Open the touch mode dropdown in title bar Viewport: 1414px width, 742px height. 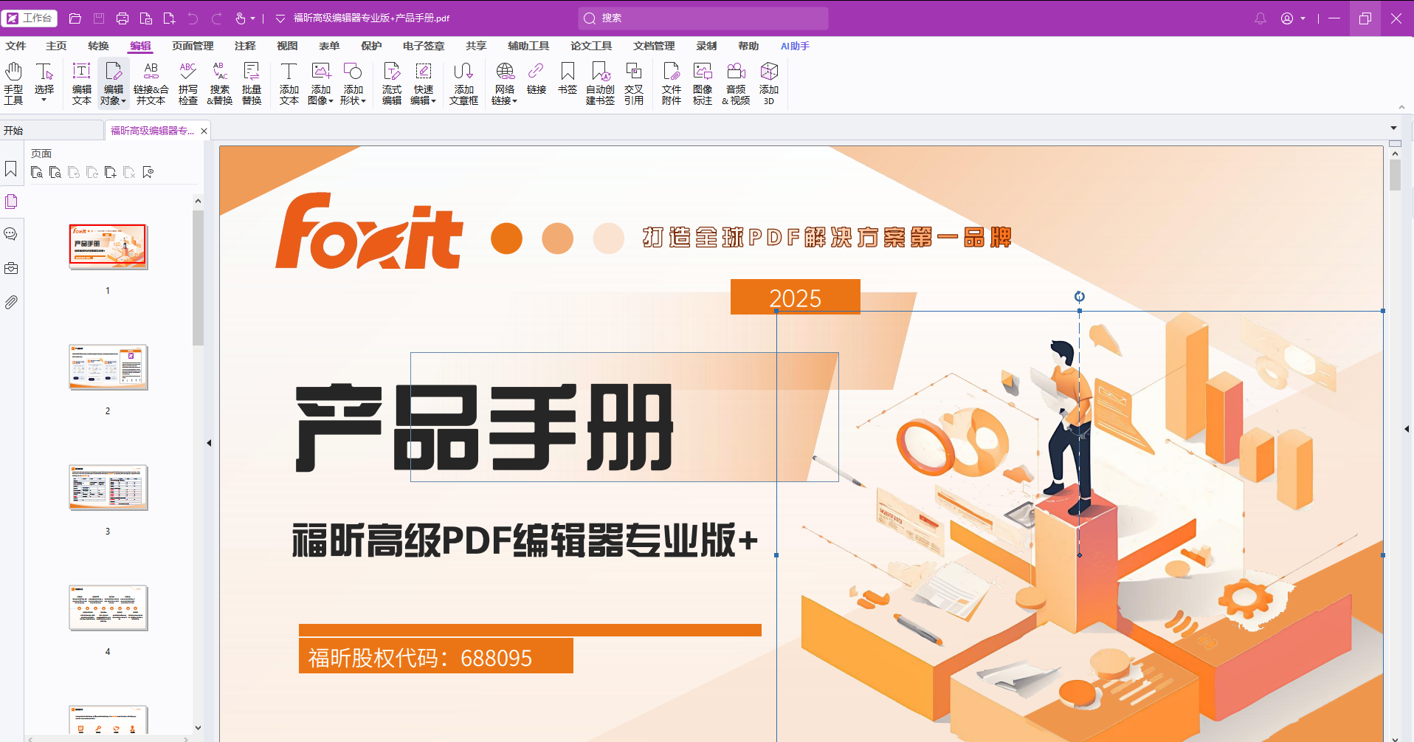tap(252, 18)
